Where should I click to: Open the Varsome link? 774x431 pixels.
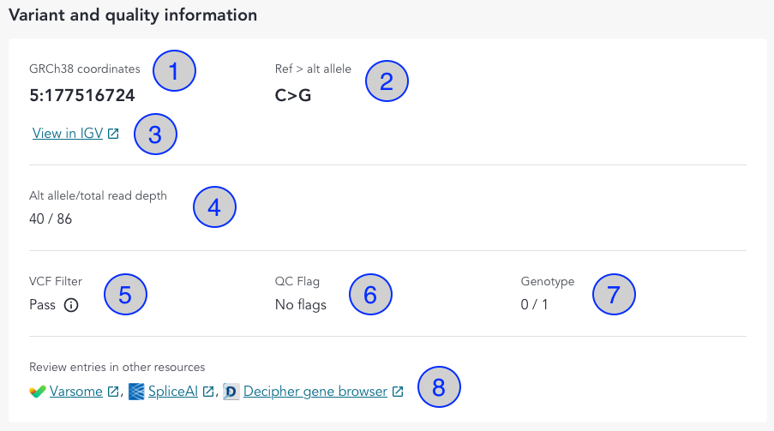[77, 392]
